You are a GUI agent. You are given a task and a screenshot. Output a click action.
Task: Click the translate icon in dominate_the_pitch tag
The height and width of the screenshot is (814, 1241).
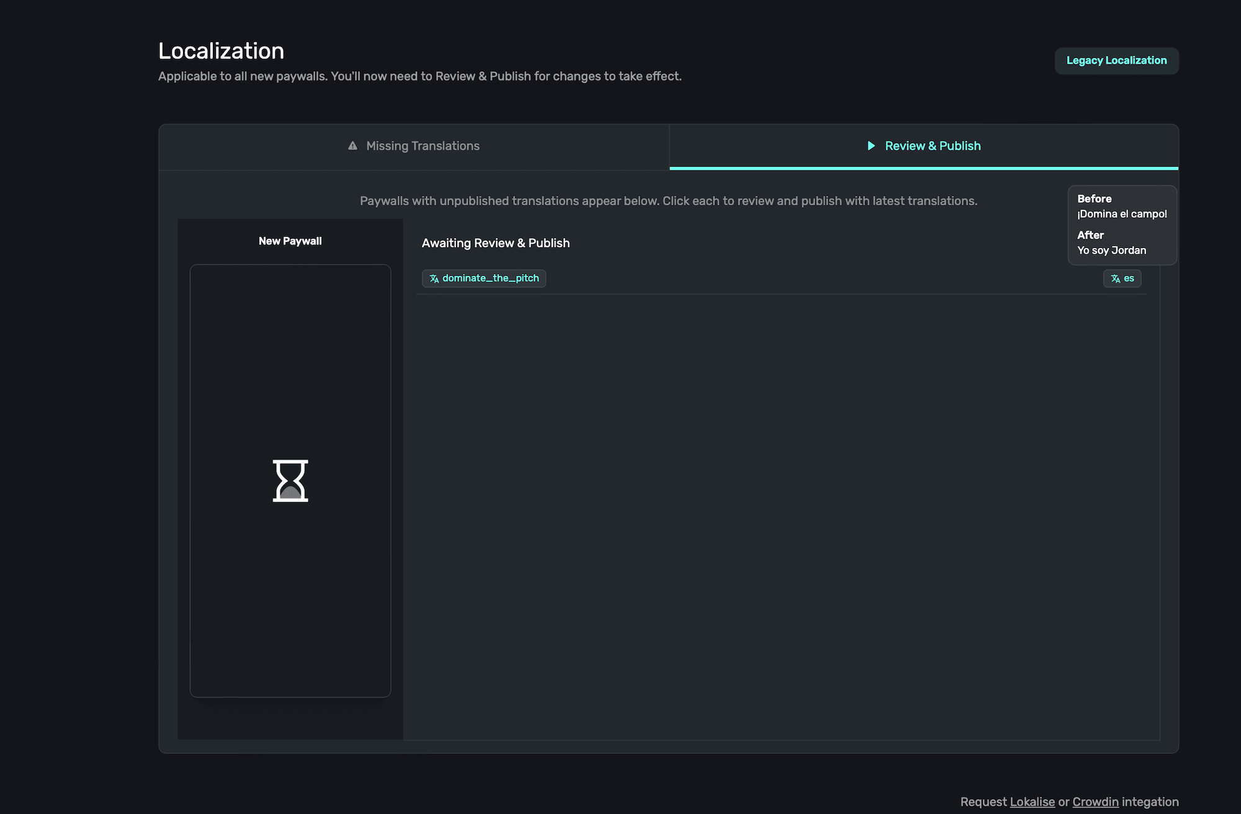coord(434,279)
